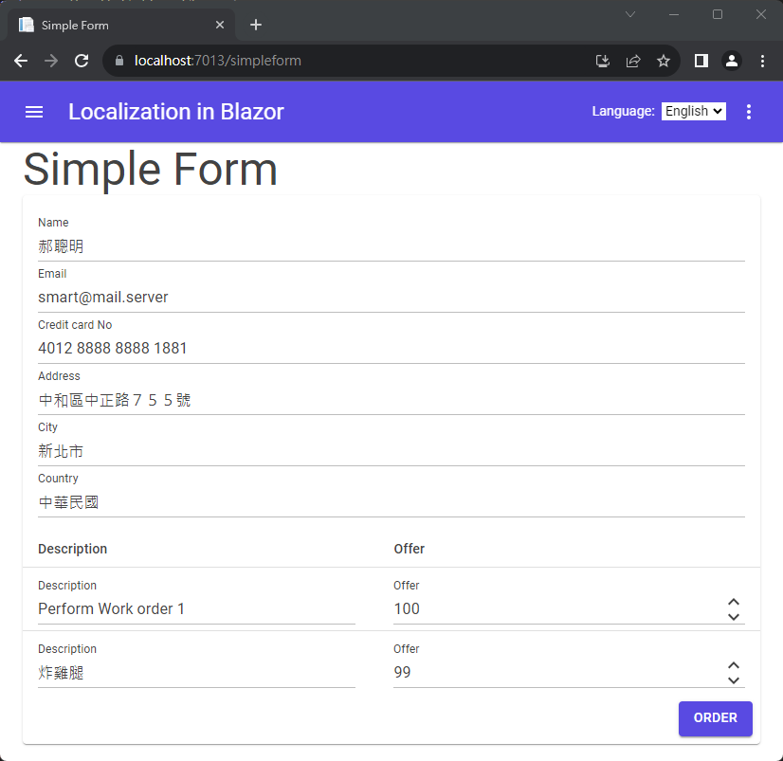Screen dimensions: 783x761
Task: Expand the Language dropdown
Action: point(693,111)
